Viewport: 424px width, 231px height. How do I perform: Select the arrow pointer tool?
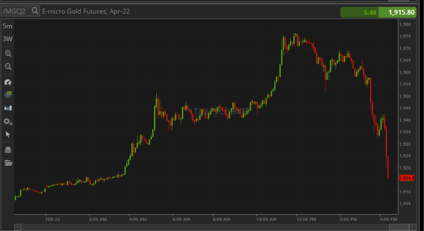[x=8, y=134]
